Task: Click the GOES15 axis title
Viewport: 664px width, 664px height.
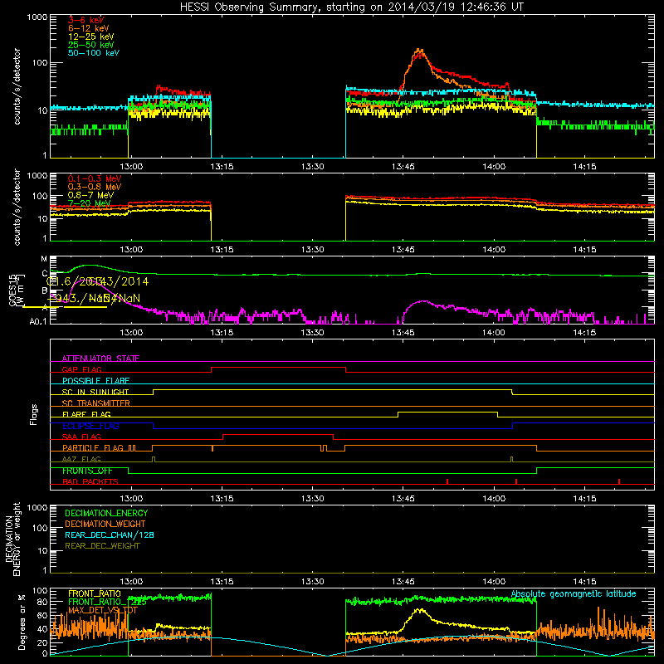Action: [12, 290]
